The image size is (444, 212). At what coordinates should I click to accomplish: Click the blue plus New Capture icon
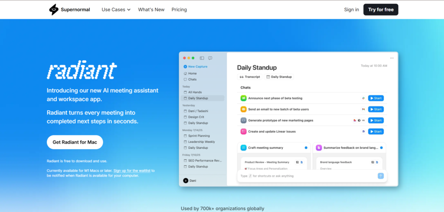click(185, 67)
